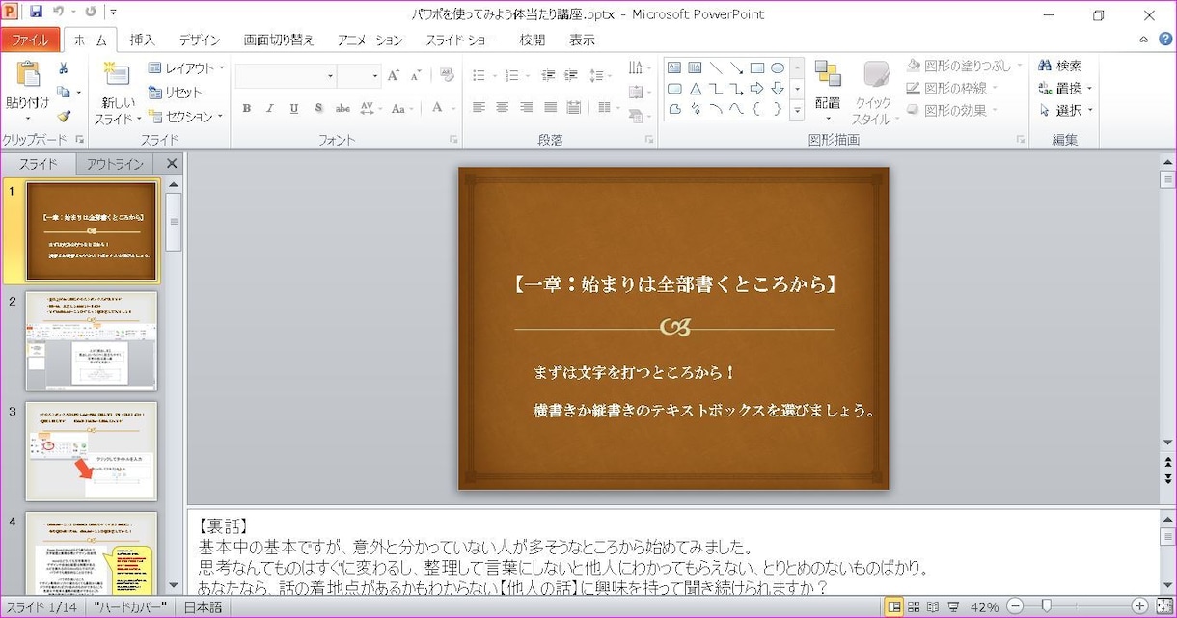Close the slides pane with X
This screenshot has width=1177, height=618.
pos(172,164)
